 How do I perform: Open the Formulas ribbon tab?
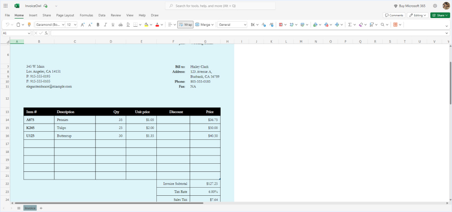pos(86,15)
